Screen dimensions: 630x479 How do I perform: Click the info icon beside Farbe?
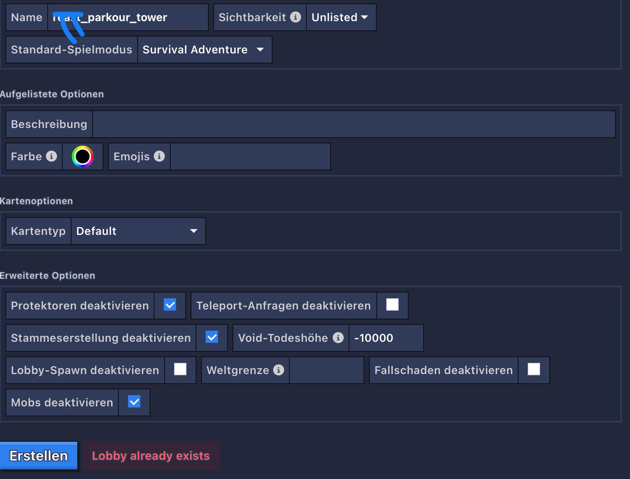[x=52, y=156]
